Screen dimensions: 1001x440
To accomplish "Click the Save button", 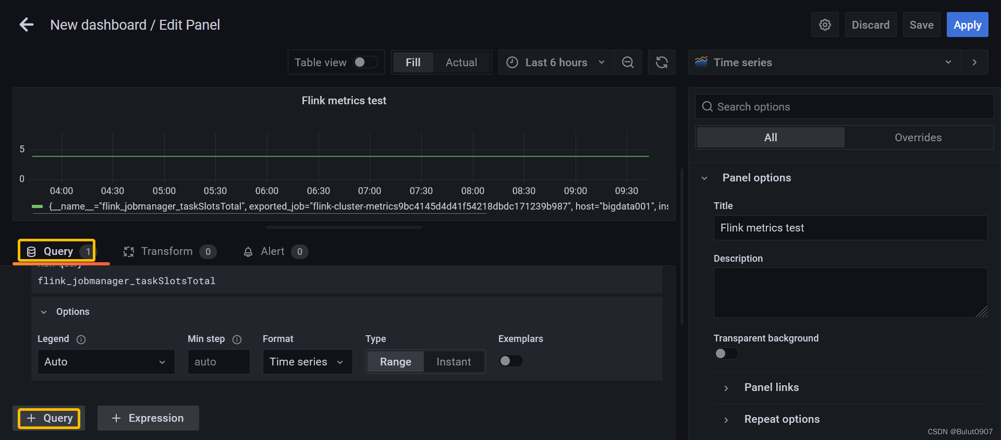I will pos(921,25).
